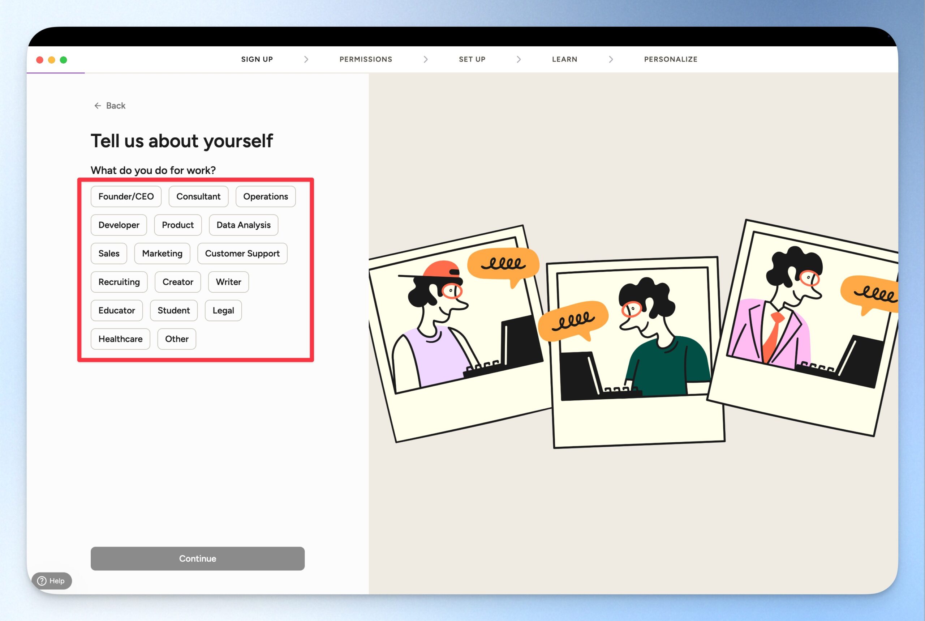This screenshot has height=621, width=925.
Task: Select the Writer option
Action: tap(228, 282)
